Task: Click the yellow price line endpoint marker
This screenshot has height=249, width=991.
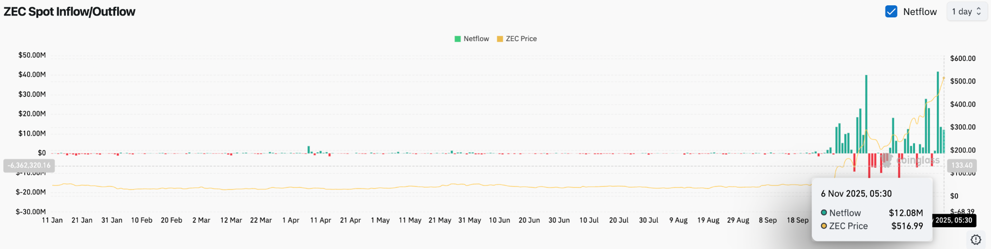Action: click(x=944, y=78)
